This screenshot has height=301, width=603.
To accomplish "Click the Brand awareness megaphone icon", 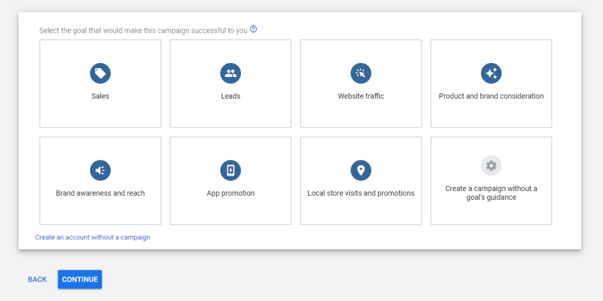I will (100, 170).
